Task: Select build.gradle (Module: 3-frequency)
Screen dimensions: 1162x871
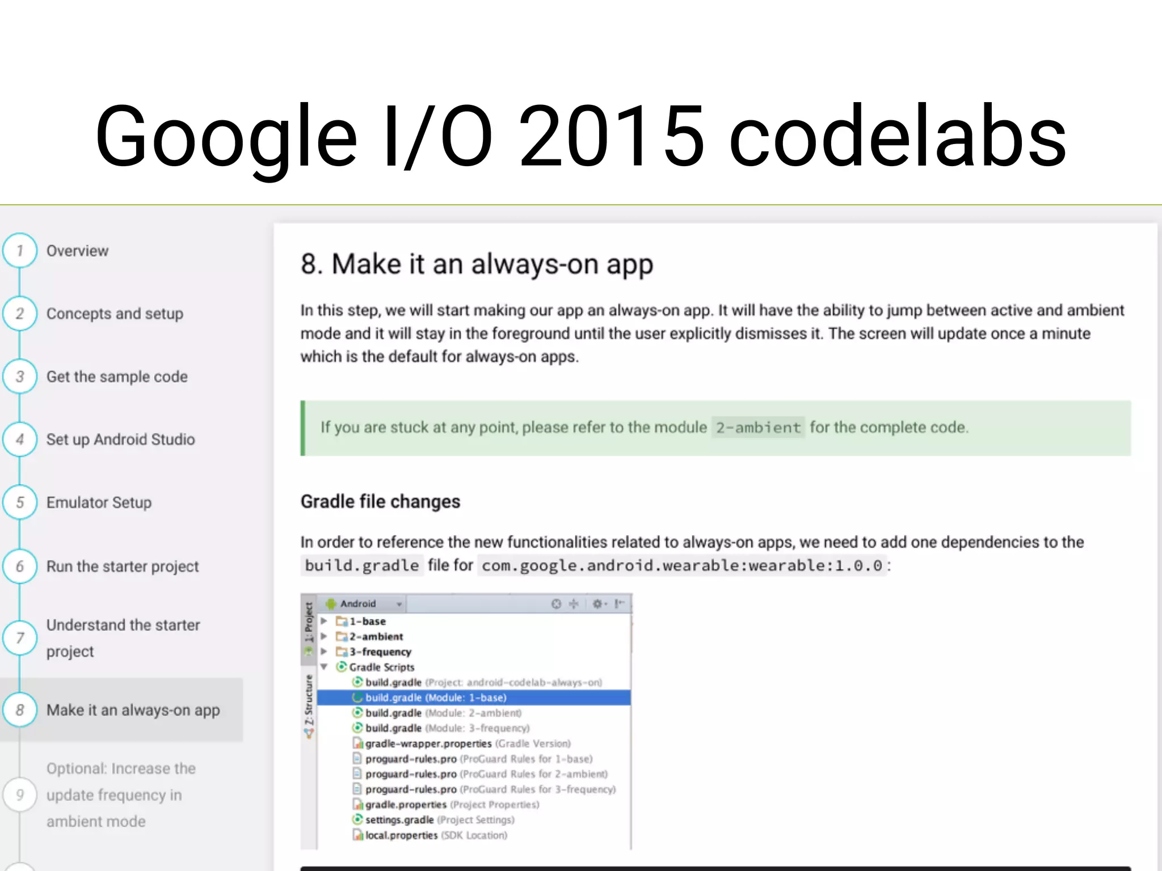Action: 441,728
